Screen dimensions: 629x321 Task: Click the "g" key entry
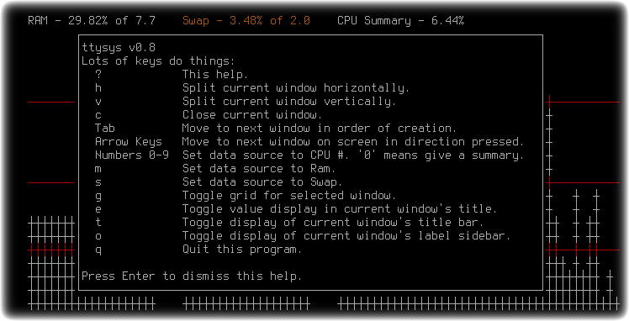tap(98, 197)
